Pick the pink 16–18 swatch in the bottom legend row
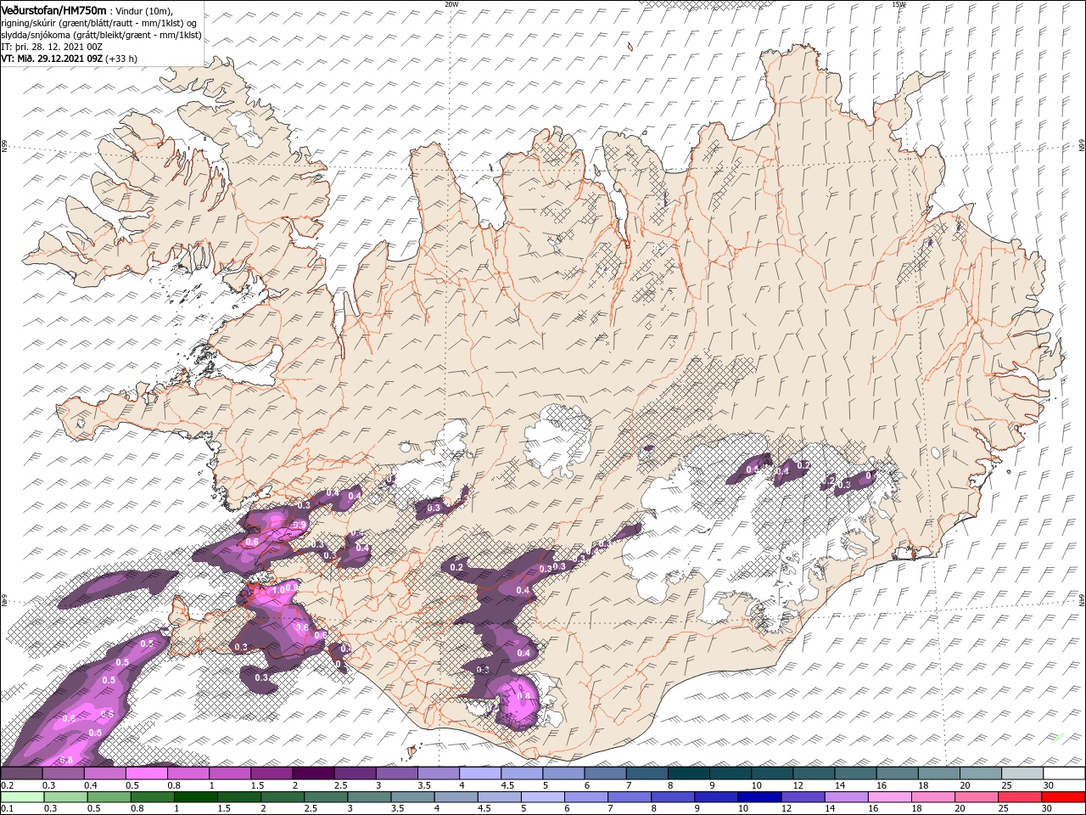The height and width of the screenshot is (815, 1086). [888, 797]
